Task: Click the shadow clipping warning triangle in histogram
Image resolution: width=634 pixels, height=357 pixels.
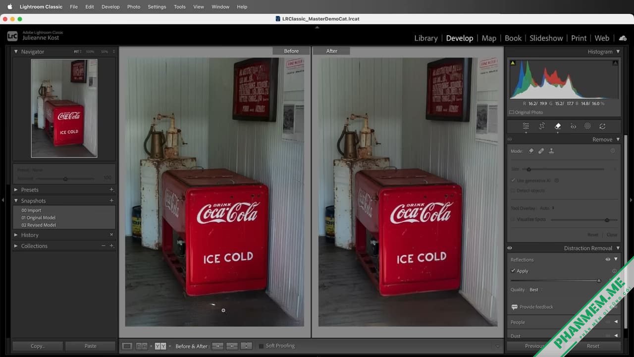Action: coord(513,63)
